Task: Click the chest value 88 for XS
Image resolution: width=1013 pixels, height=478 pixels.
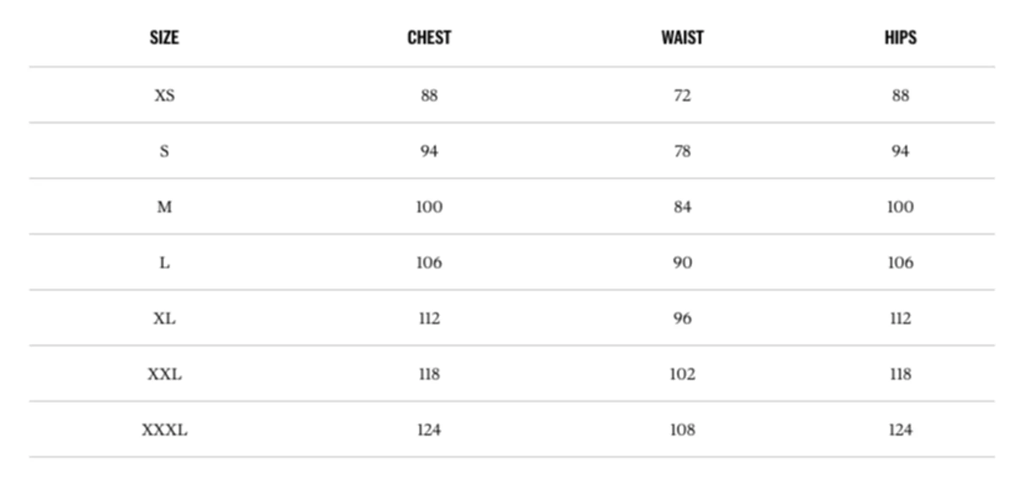Action: click(x=429, y=95)
